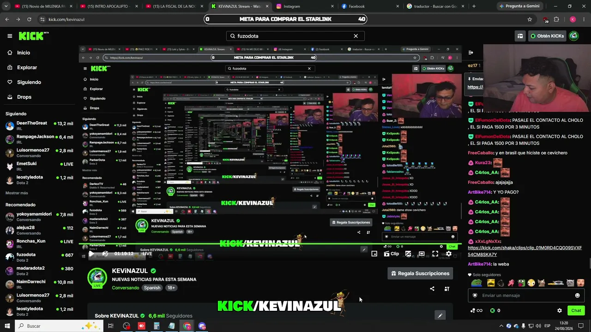Show hidden system tray icons chevron

(501, 326)
